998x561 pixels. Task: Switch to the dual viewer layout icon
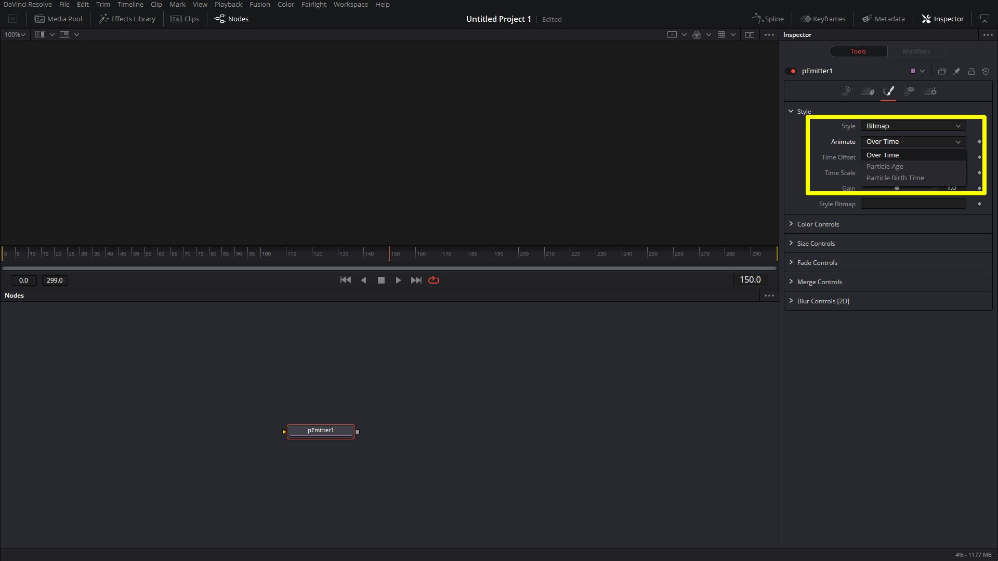tap(750, 35)
